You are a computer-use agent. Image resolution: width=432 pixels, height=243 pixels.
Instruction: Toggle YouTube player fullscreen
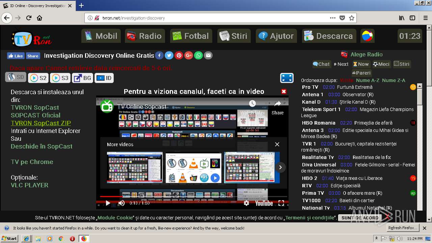(x=281, y=203)
